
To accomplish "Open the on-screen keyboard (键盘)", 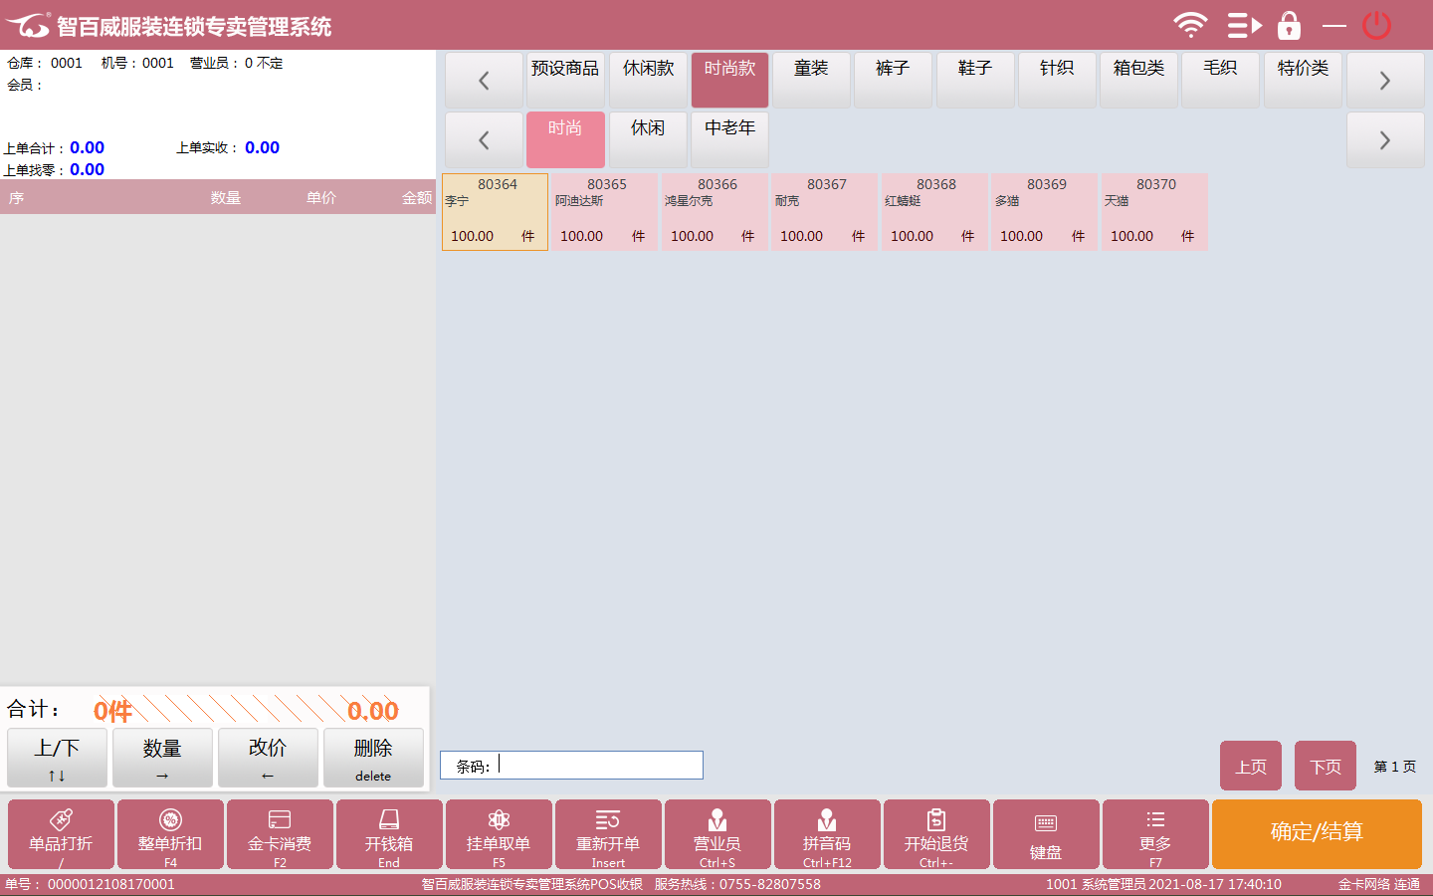I will tap(1046, 834).
